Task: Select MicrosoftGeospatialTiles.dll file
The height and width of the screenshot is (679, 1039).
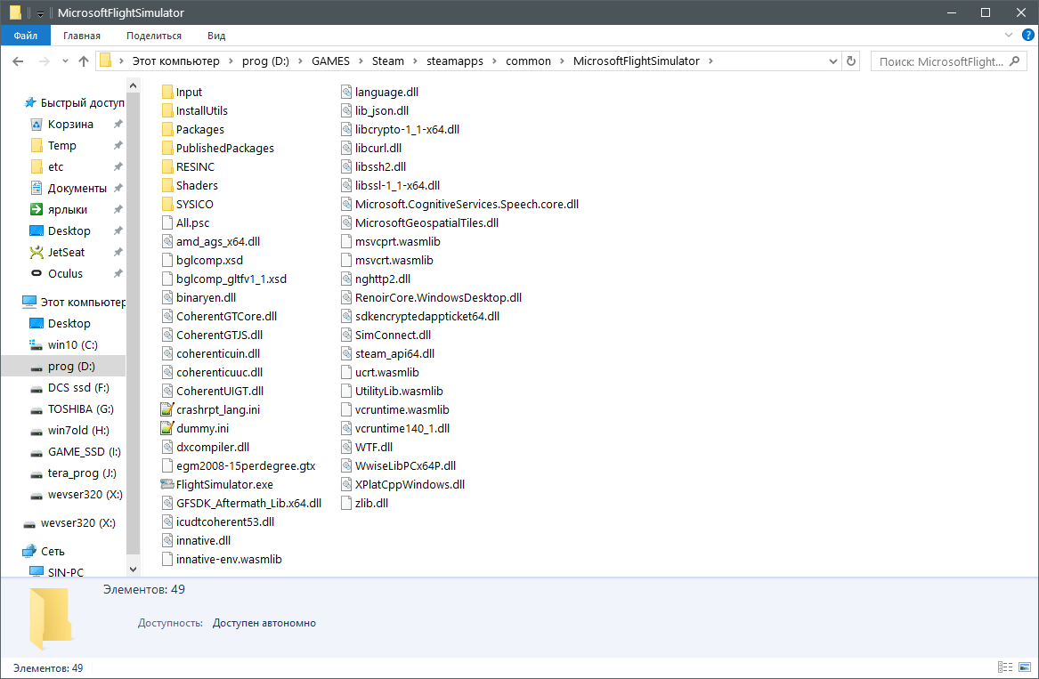Action: pos(419,222)
